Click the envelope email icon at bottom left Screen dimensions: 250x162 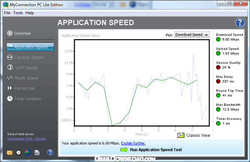(x=10, y=152)
